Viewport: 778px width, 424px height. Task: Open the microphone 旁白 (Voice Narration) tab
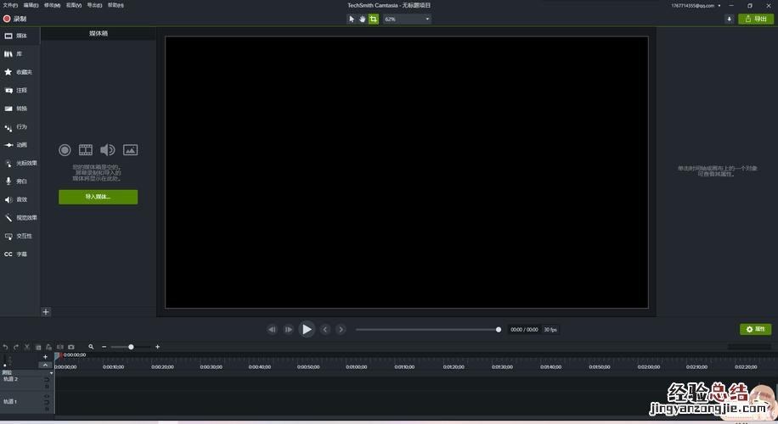click(20, 181)
